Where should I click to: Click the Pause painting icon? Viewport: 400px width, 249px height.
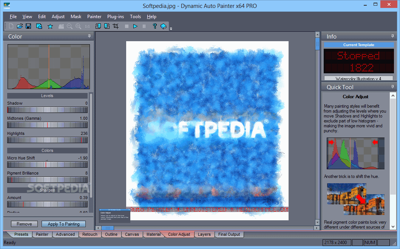[144, 26]
